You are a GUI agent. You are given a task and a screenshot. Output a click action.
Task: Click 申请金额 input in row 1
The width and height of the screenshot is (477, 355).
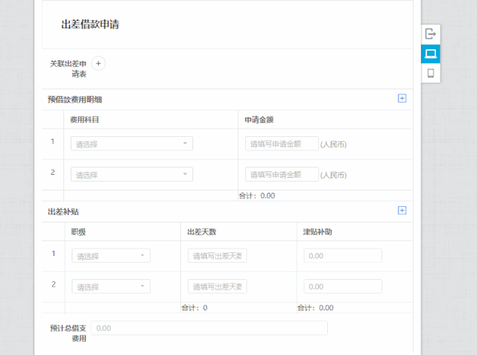[x=282, y=144]
